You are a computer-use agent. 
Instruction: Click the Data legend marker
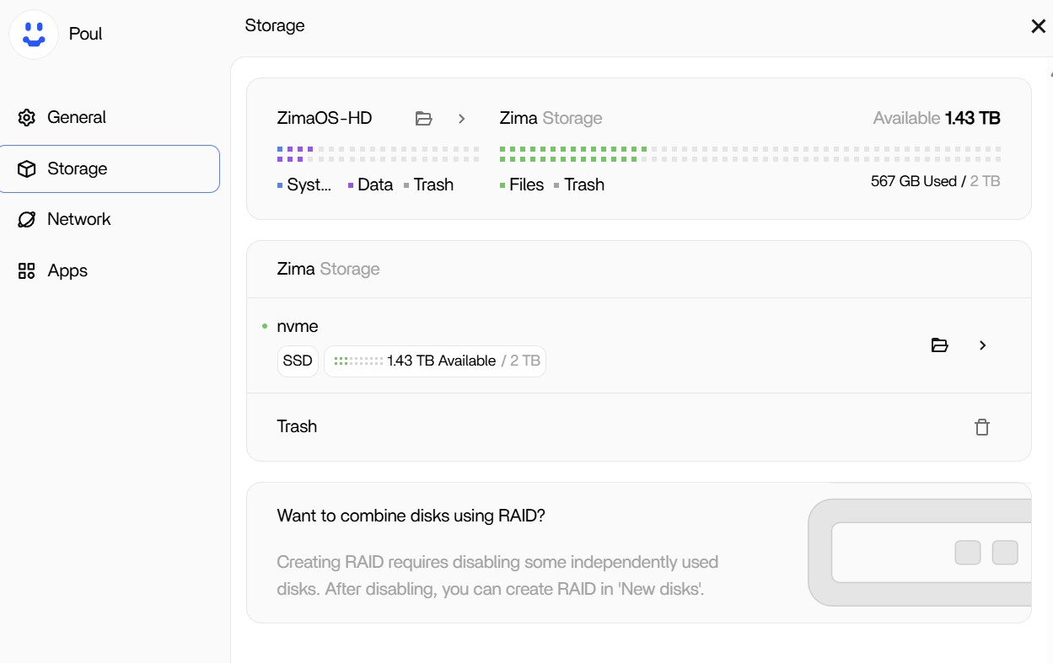tap(349, 184)
